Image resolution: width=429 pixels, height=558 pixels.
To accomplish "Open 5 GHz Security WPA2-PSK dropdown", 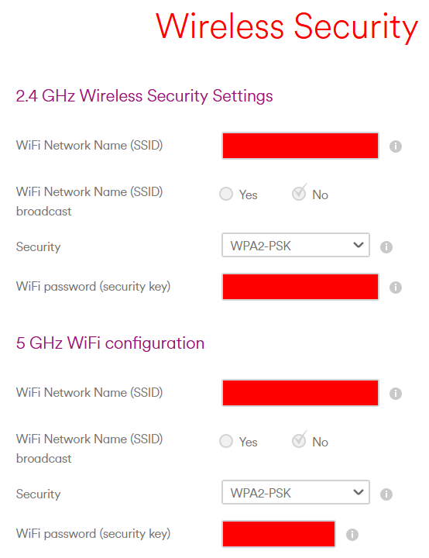I will pyautogui.click(x=296, y=493).
